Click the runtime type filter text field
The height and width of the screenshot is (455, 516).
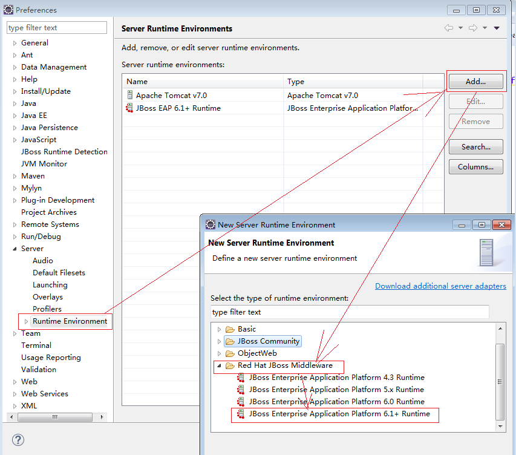tap(350, 312)
